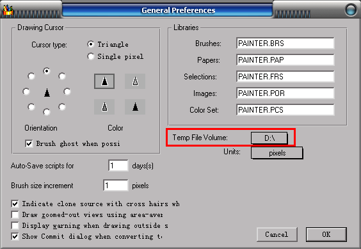Click the OK button

point(326,234)
